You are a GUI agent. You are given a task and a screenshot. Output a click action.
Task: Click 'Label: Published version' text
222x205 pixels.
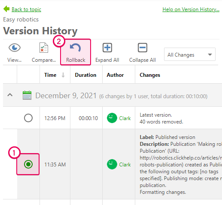(167, 137)
